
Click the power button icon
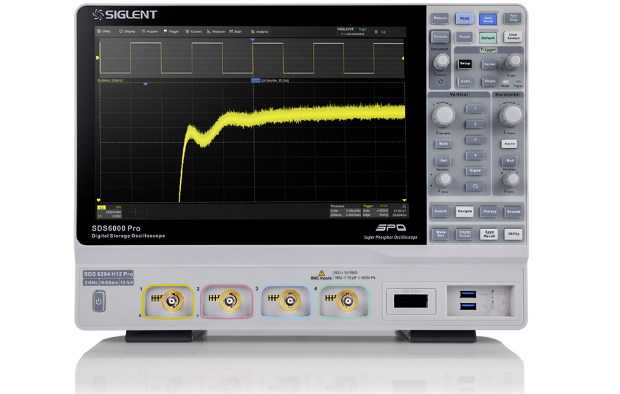pyautogui.click(x=99, y=301)
